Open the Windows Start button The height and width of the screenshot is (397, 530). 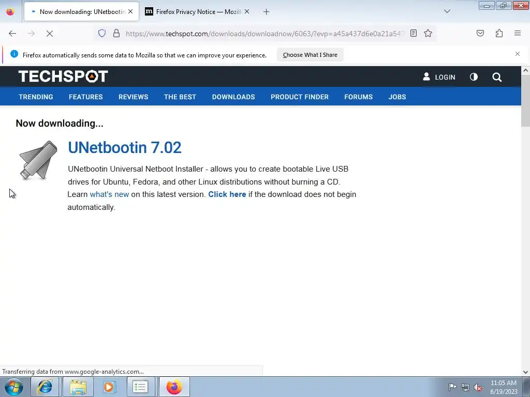[13, 387]
